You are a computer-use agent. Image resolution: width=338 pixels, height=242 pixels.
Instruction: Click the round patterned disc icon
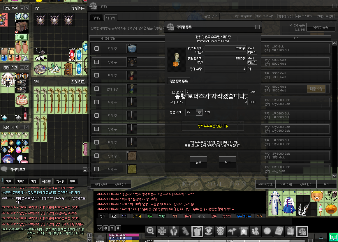click(267, 231)
